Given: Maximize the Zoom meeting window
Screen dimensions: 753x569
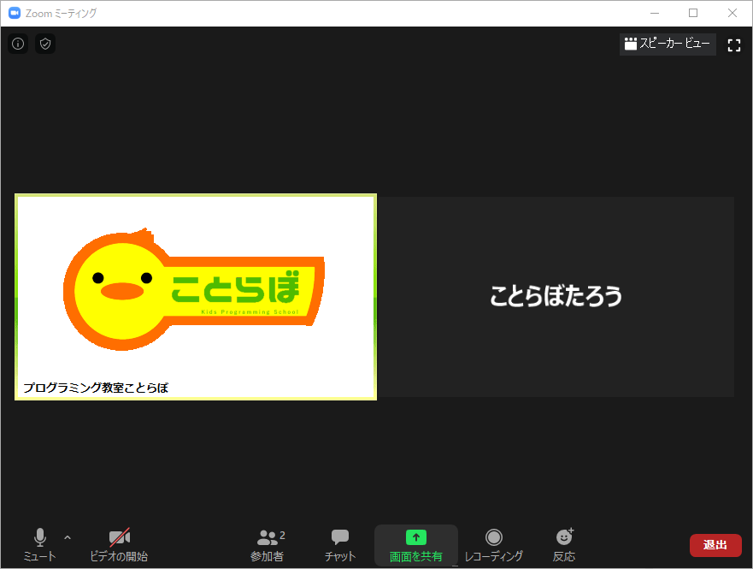Looking at the screenshot, I should 693,13.
